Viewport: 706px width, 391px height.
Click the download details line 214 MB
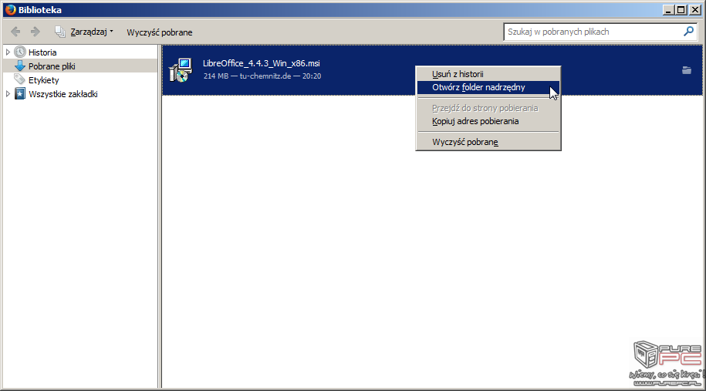tap(262, 76)
